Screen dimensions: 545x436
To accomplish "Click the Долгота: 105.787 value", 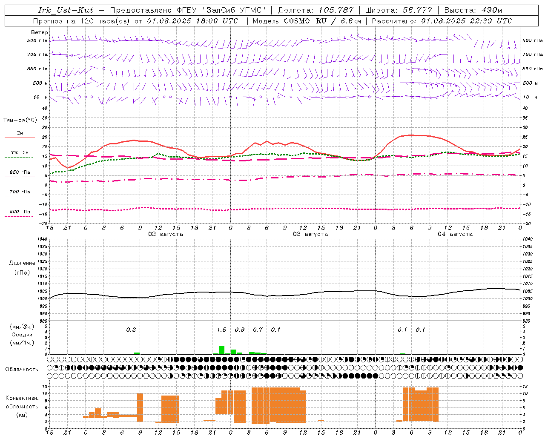I will [316, 10].
